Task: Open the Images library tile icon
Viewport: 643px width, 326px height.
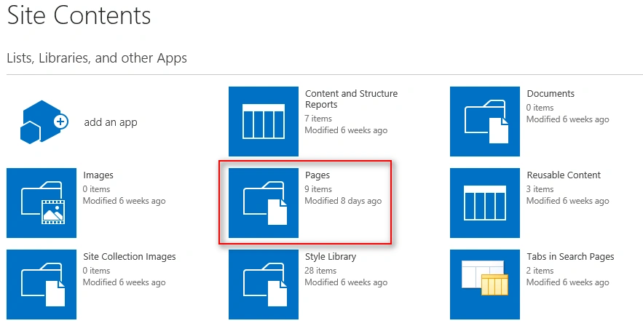Action: (x=42, y=203)
